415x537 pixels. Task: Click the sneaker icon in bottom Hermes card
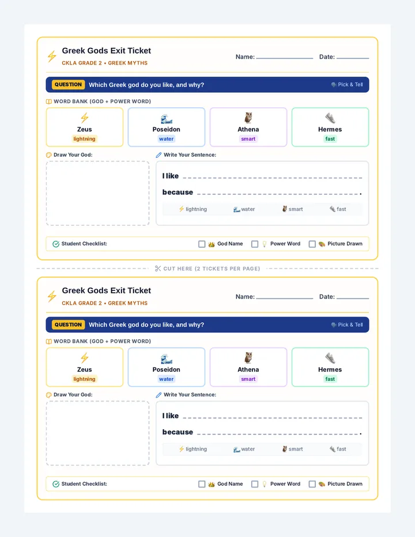click(x=330, y=358)
